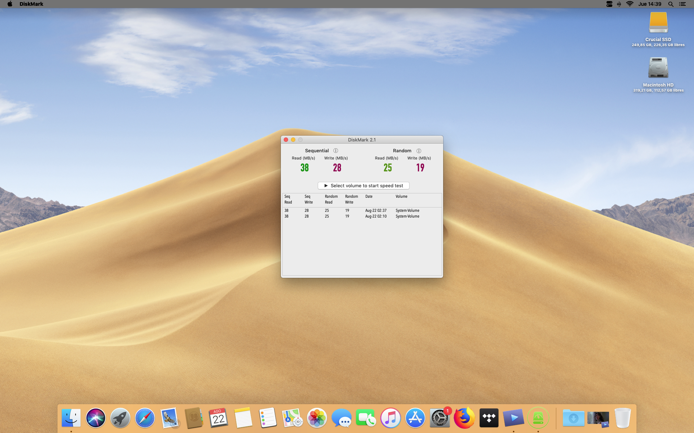Open the Apple menu
Viewport: 694px width, 433px height.
pyautogui.click(x=10, y=4)
